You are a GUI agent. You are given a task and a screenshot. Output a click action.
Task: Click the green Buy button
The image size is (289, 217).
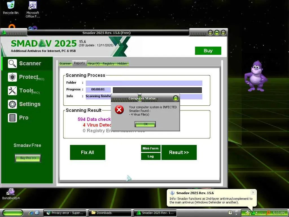click(208, 51)
